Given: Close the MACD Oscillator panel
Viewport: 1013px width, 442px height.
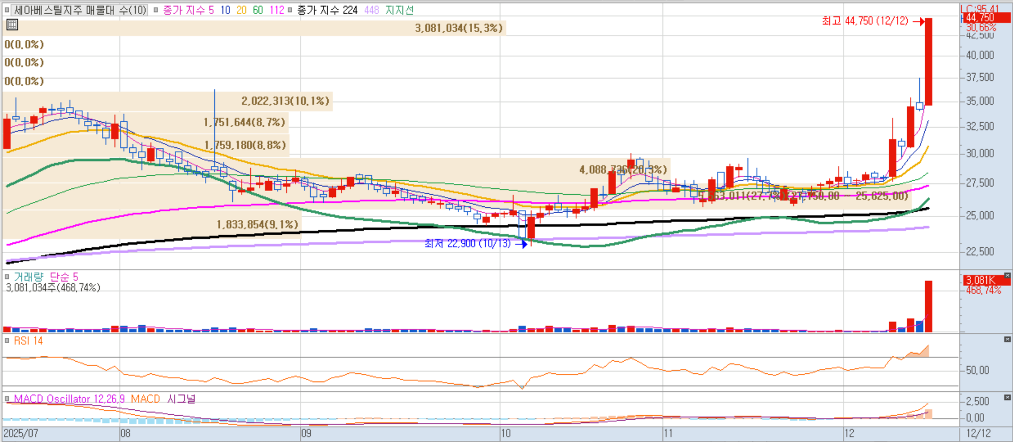Looking at the screenshot, I should (1007, 398).
